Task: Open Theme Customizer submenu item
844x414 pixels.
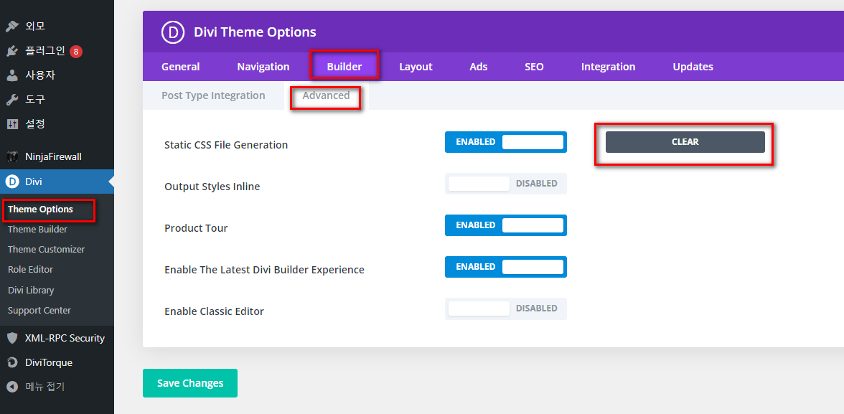Action: [46, 250]
